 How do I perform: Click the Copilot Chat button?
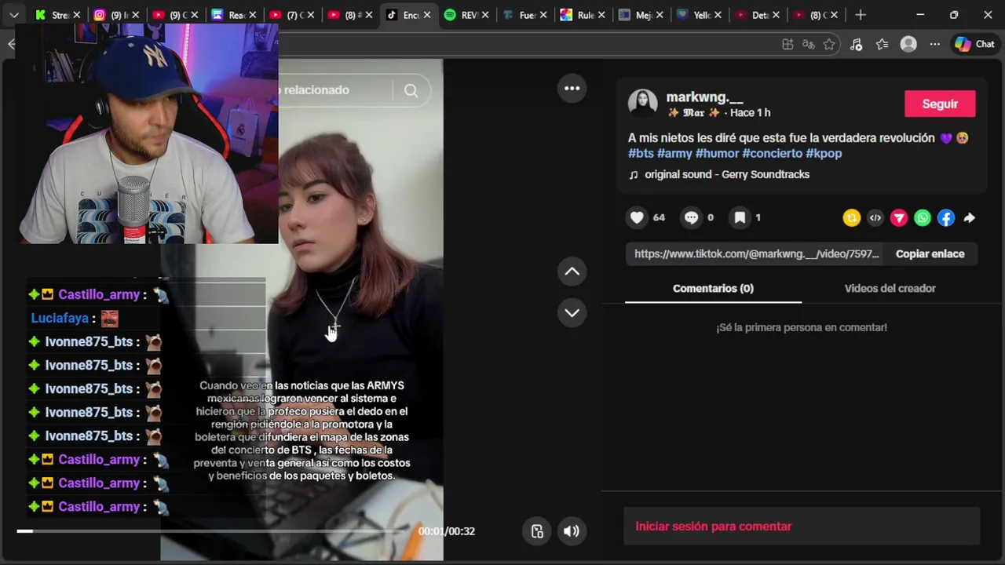click(975, 45)
